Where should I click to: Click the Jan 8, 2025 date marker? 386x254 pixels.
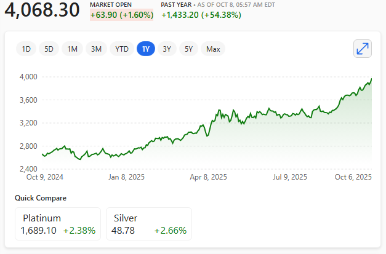coord(126,177)
